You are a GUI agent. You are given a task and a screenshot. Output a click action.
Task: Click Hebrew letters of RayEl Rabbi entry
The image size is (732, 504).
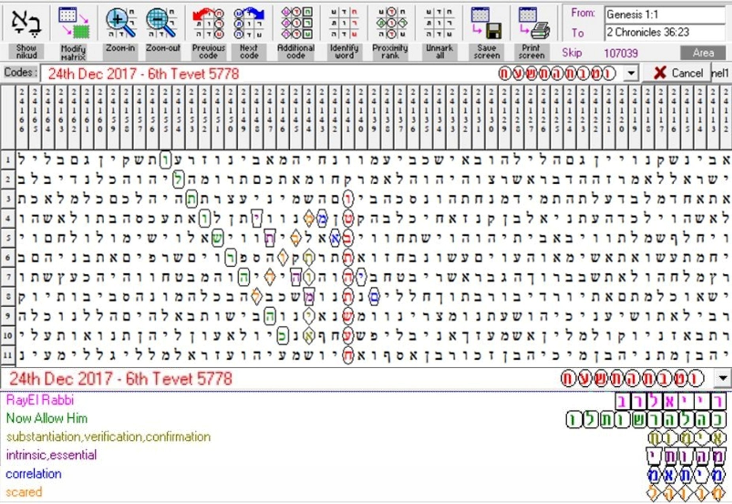tap(670, 401)
